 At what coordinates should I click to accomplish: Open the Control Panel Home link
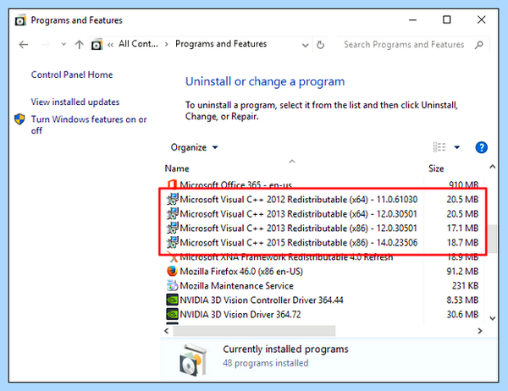tap(72, 74)
